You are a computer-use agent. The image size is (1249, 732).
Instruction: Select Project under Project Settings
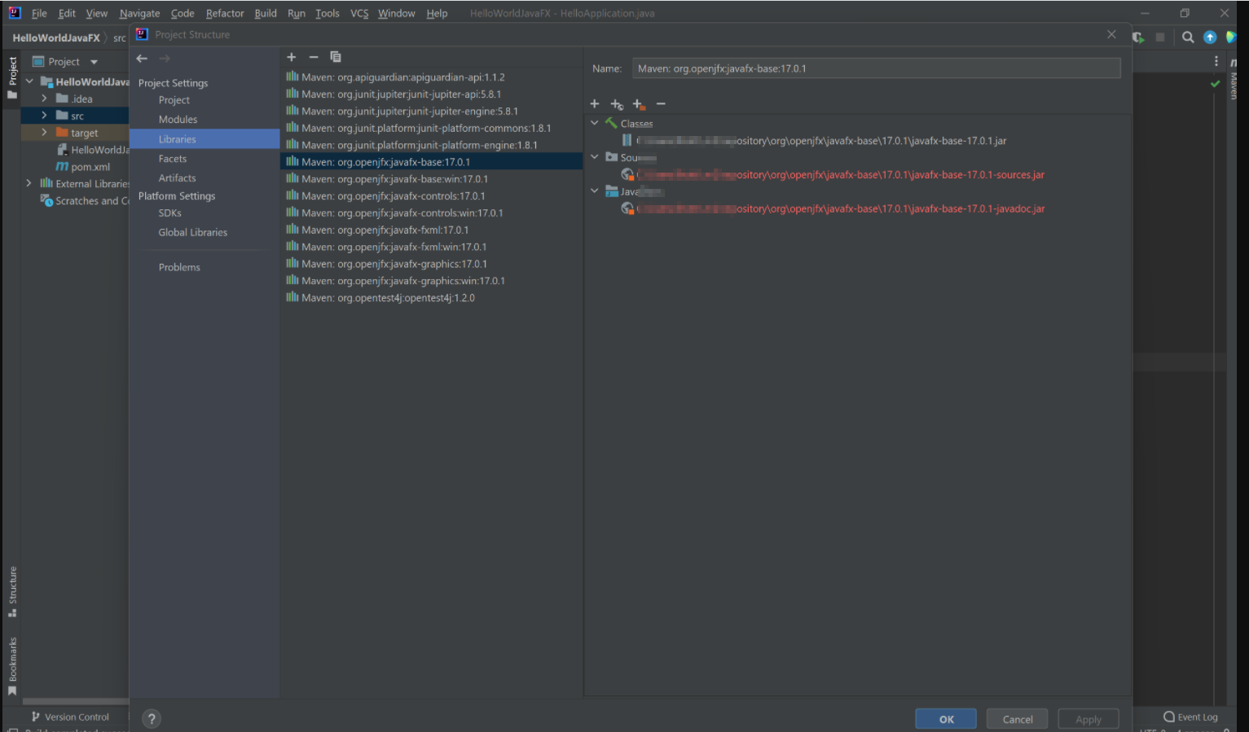click(x=174, y=100)
